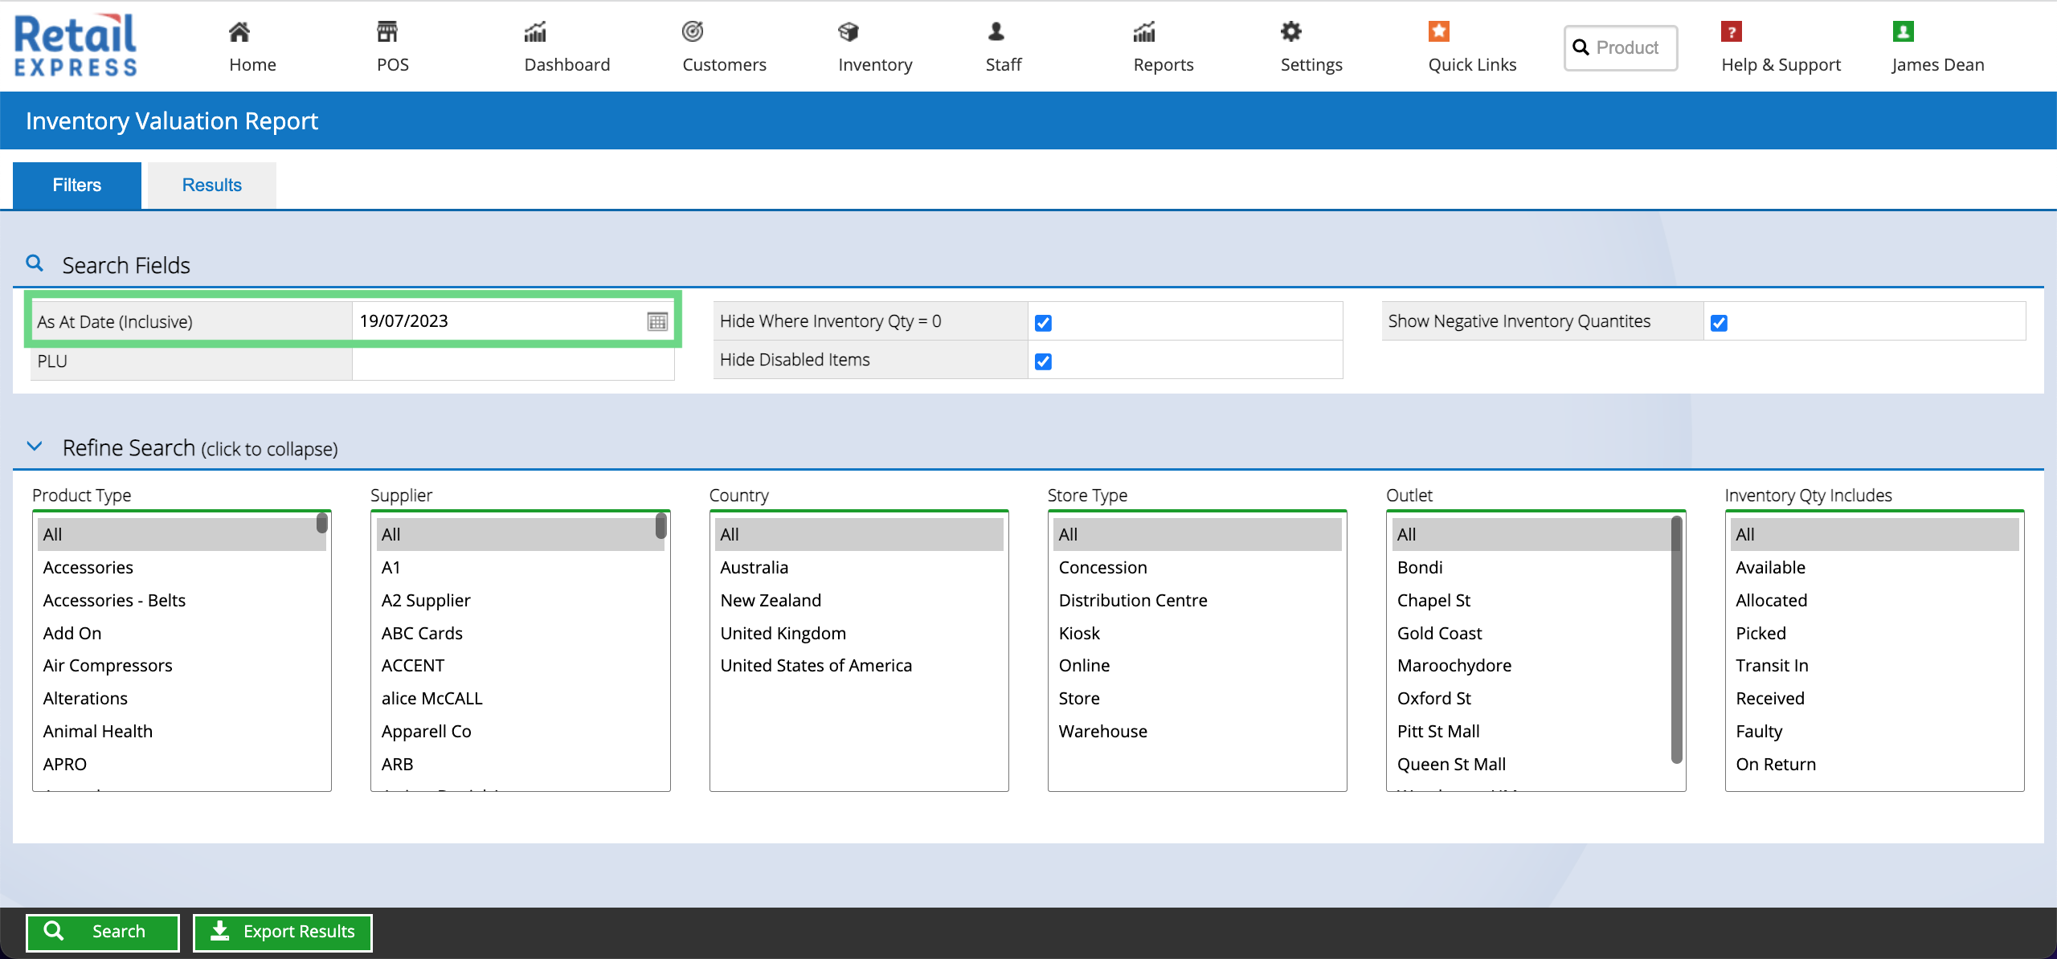The height and width of the screenshot is (959, 2057).
Task: Toggle Show Negative Inventory Quantities checkbox
Action: click(x=1719, y=323)
